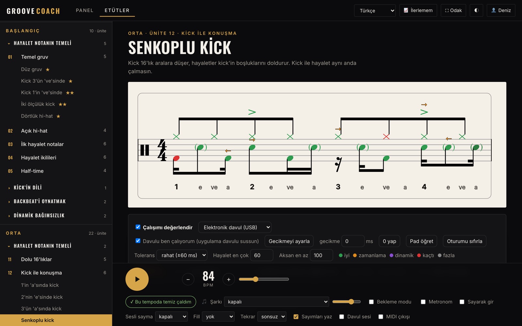Switch to the Panel tab
Viewport: 522px width, 326px height.
[x=84, y=10]
